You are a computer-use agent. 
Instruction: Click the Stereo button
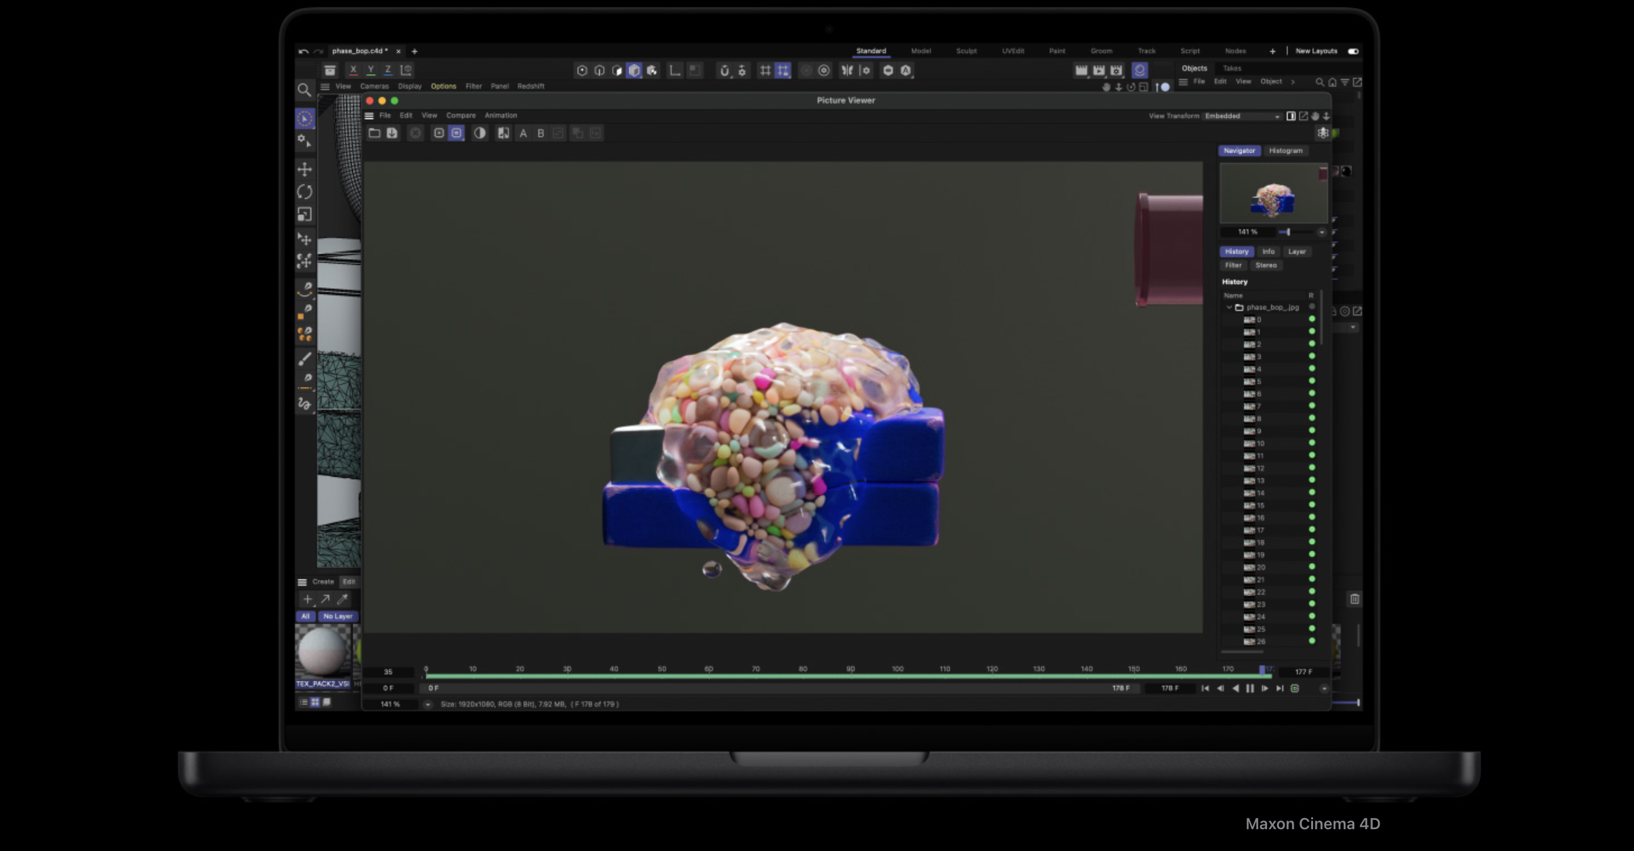pos(1266,265)
